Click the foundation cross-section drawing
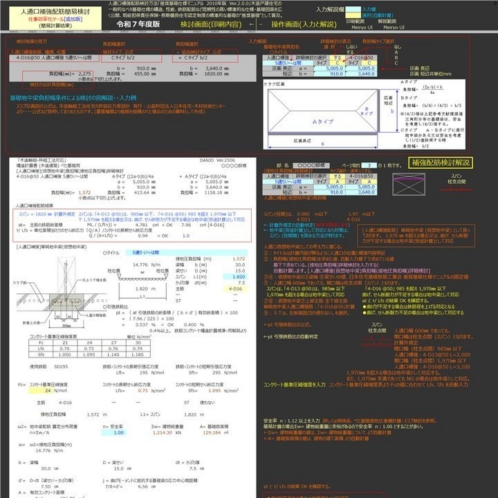Screen dimensions: 498x498 [x=60, y=292]
